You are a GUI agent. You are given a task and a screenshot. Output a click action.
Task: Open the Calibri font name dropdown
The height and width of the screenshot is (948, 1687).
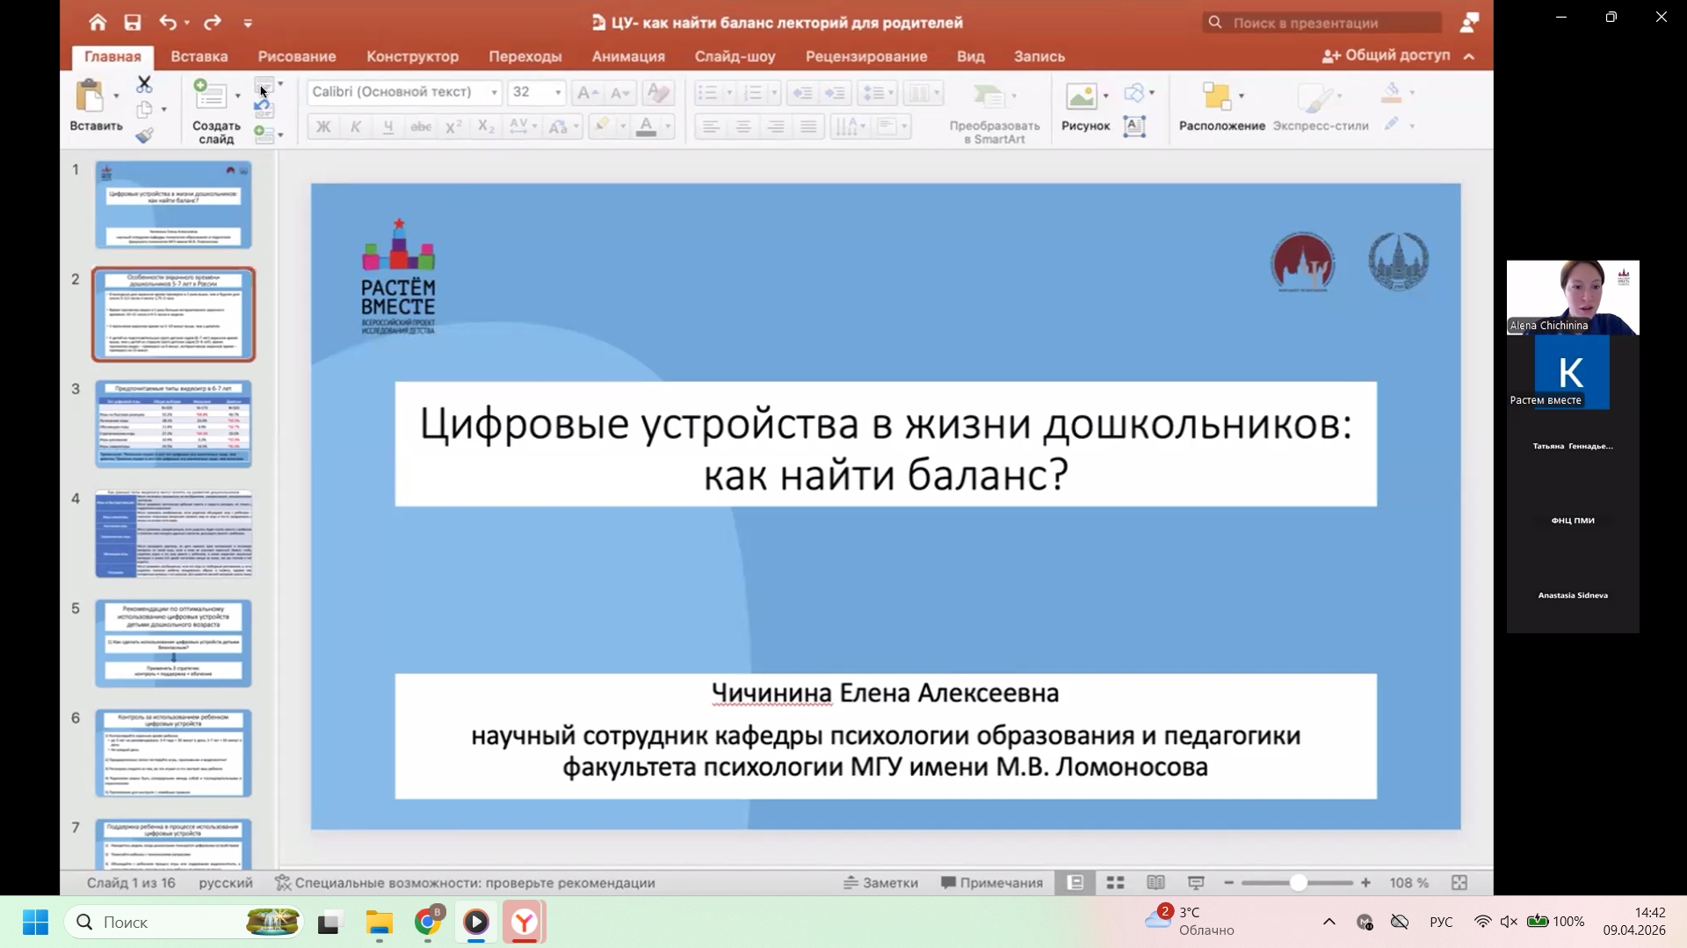click(495, 92)
